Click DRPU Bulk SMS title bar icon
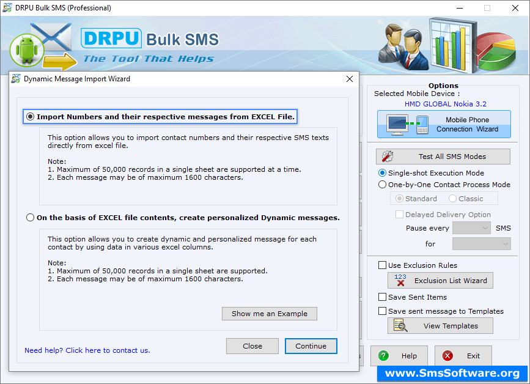This screenshot has height=384, width=530. [x=7, y=8]
